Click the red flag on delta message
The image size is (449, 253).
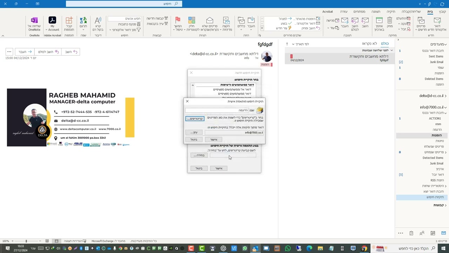click(x=291, y=56)
